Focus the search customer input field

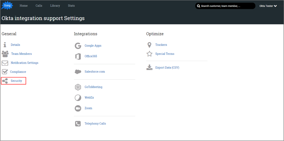(x=227, y=6)
